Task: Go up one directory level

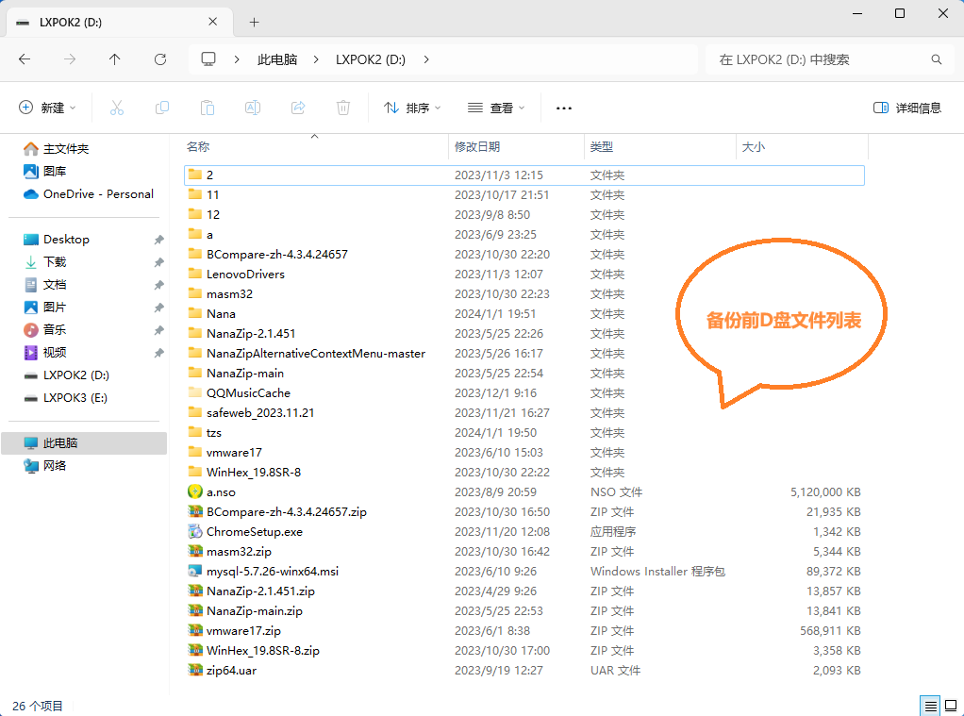Action: (115, 59)
